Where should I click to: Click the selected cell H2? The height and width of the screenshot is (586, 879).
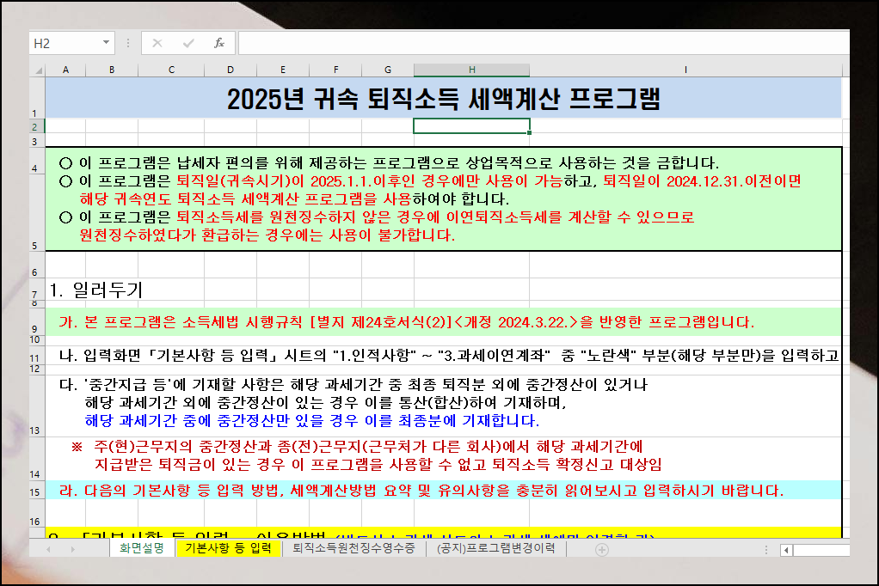pos(471,126)
